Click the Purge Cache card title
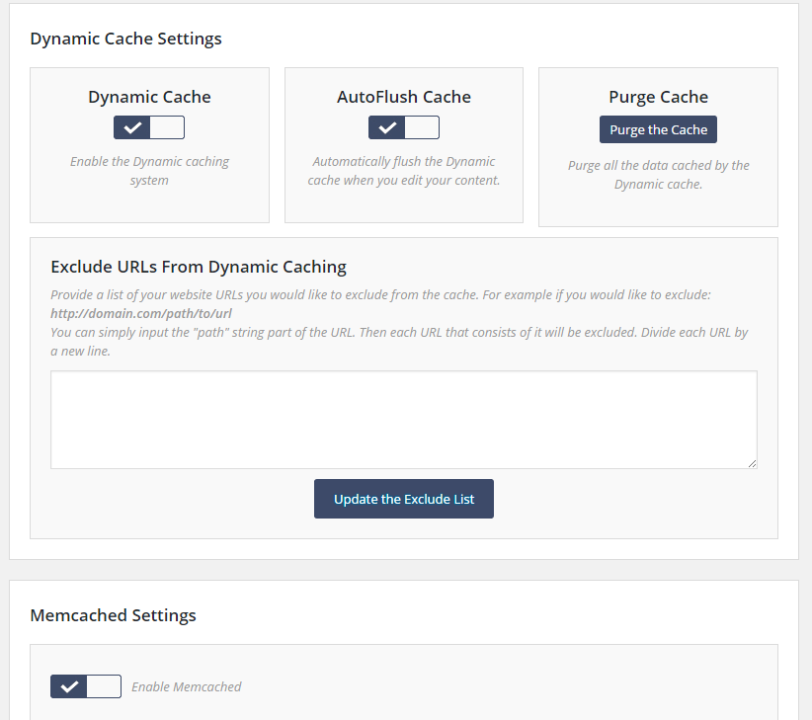Image resolution: width=812 pixels, height=720 pixels. [658, 97]
